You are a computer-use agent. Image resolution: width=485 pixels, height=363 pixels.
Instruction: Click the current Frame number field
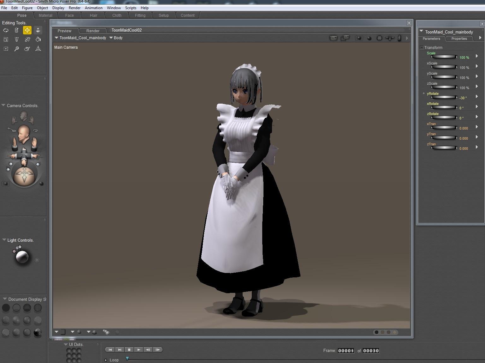[346, 351]
